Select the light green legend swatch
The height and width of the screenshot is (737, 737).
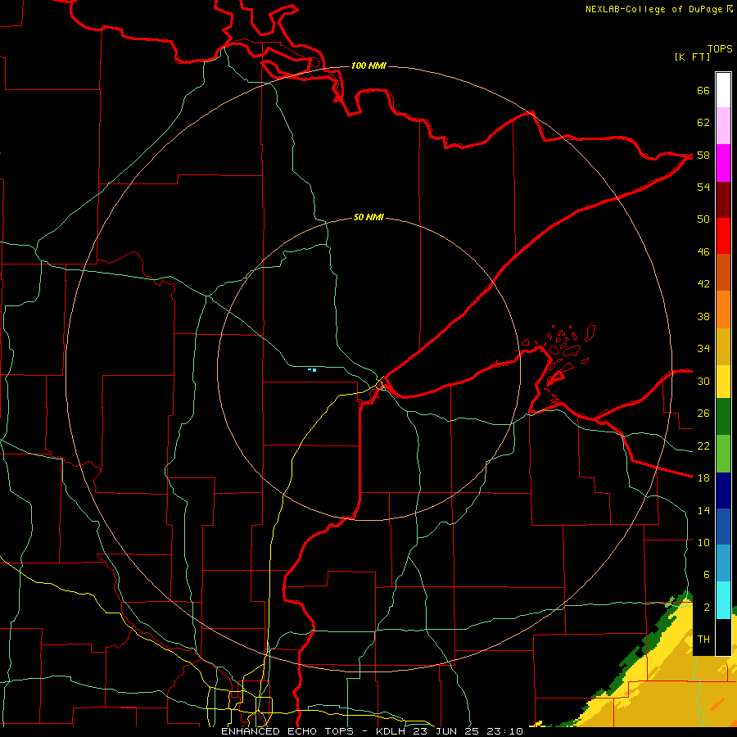point(723,454)
